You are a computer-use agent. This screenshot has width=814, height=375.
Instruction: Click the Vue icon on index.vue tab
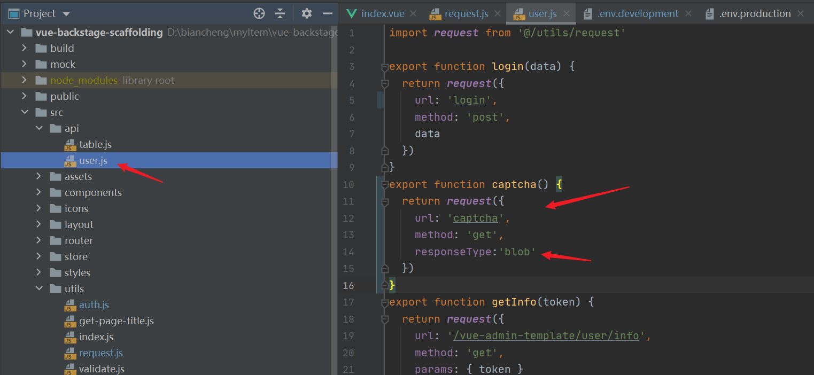click(x=352, y=14)
